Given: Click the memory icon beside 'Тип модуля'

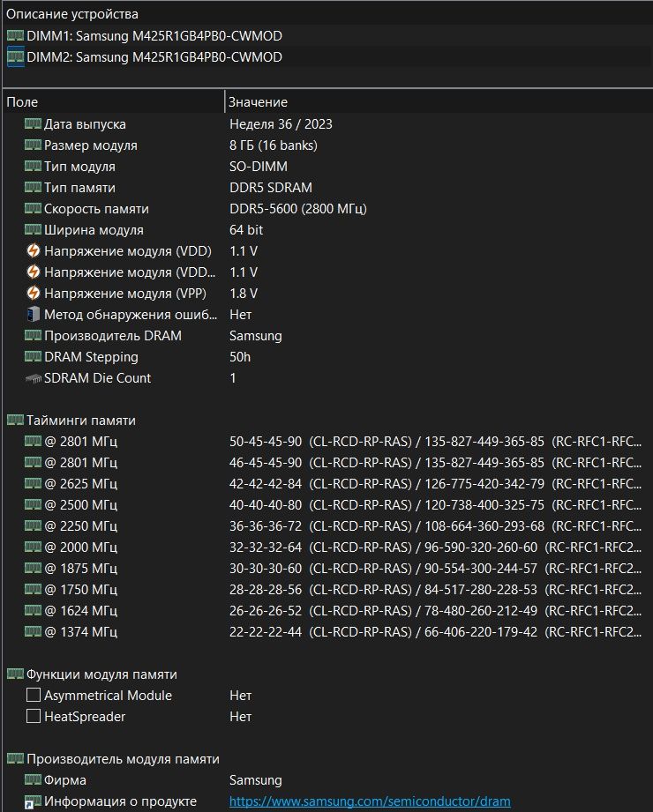Looking at the screenshot, I should click(x=33, y=167).
